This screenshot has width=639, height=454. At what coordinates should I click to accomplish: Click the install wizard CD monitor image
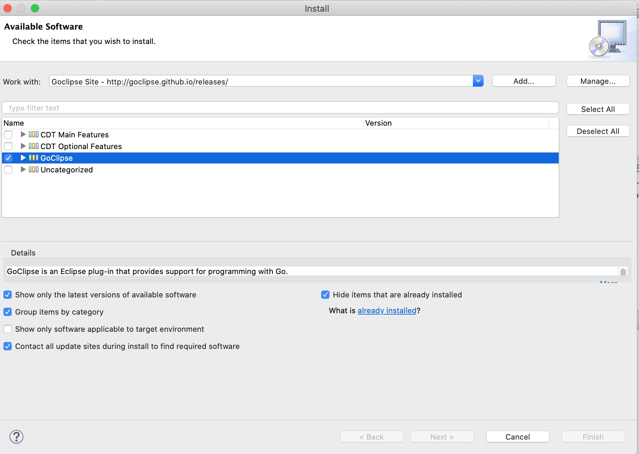click(608, 38)
